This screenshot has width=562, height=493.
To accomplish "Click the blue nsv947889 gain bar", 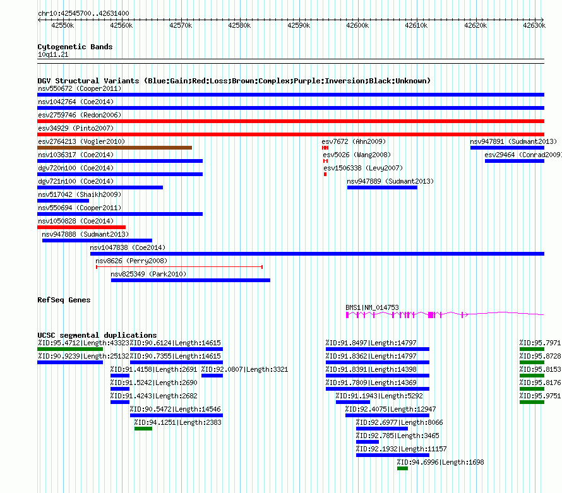I will pos(382,187).
